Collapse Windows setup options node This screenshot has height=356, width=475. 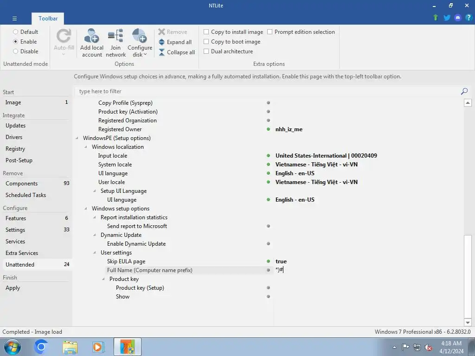tap(86, 209)
